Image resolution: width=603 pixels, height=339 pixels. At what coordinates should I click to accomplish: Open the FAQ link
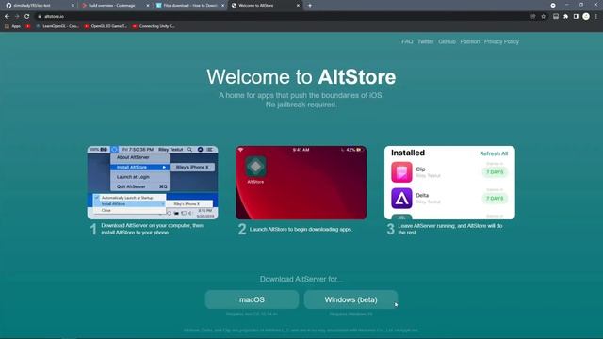[x=407, y=41]
